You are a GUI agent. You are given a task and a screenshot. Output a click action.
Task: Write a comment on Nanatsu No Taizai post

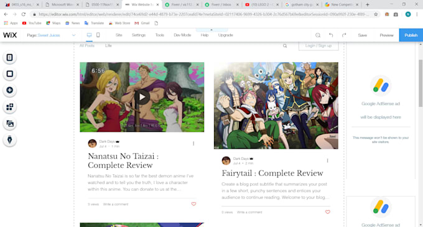click(116, 205)
